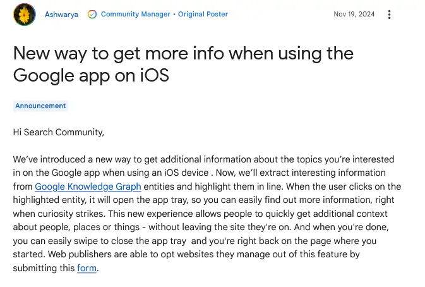Open the three-dot more options menu

point(389,15)
